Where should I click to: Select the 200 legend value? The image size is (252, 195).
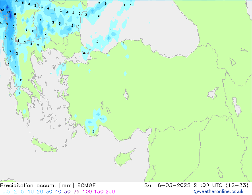(x=110, y=192)
